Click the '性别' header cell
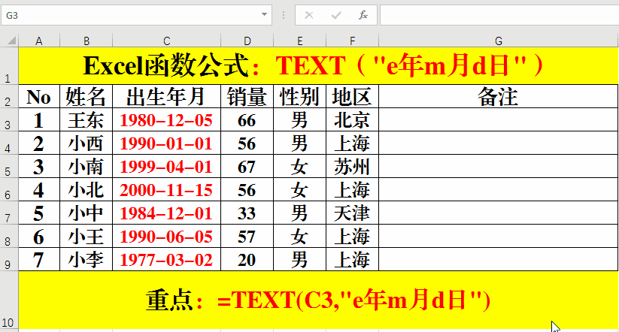Image resolution: width=619 pixels, height=332 pixels. point(299,96)
